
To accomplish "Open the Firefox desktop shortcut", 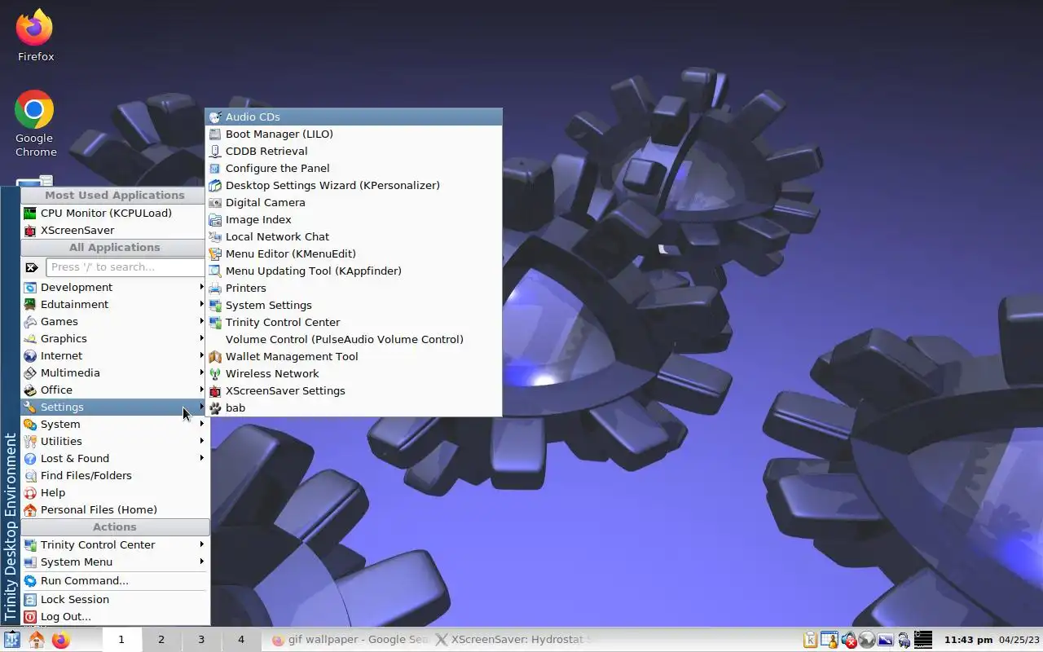I will point(35,37).
